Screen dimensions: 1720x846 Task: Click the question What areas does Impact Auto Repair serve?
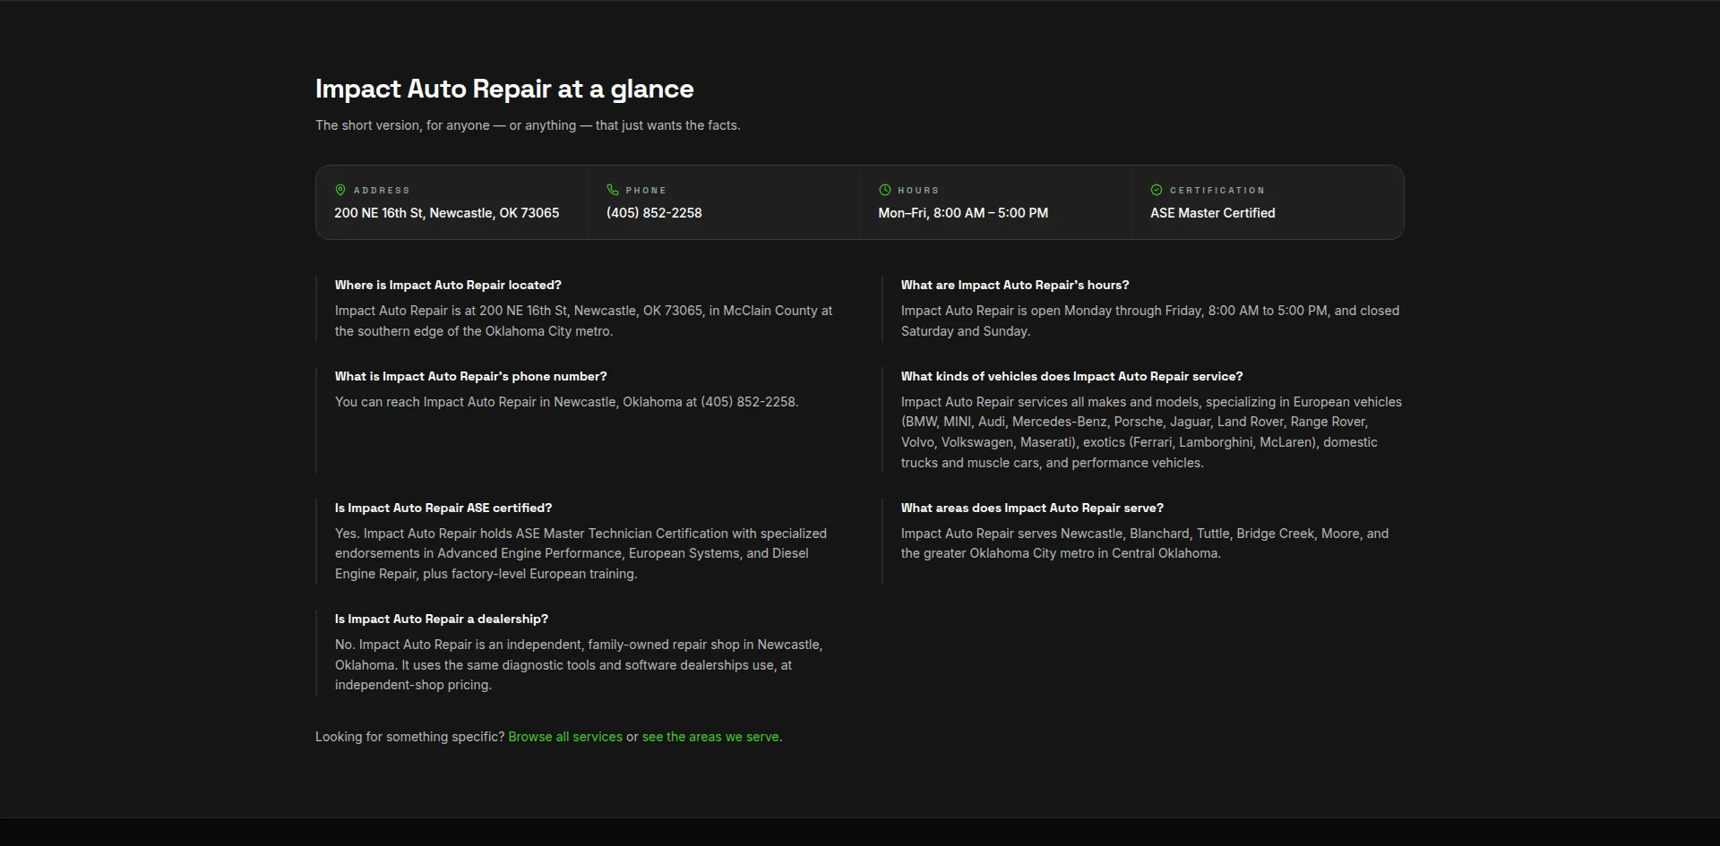coord(1032,508)
